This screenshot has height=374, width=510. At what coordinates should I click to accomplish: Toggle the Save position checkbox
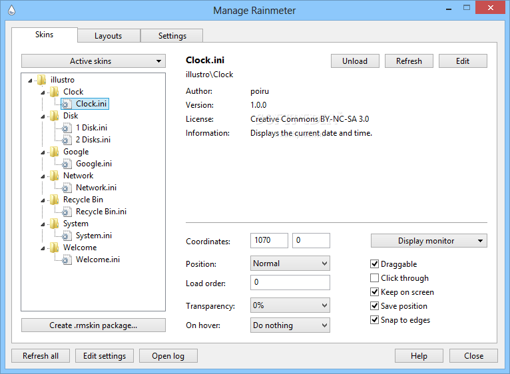point(374,305)
